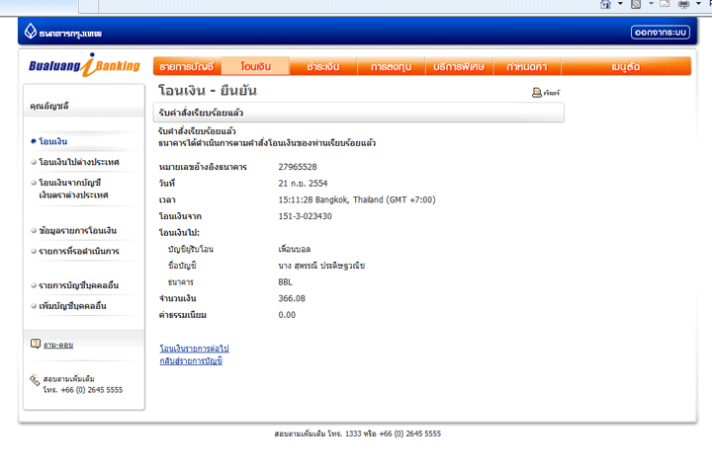Screen dimensions: 712x474
Task: Click the browser mail icon in toolbar
Action: click(x=665, y=4)
